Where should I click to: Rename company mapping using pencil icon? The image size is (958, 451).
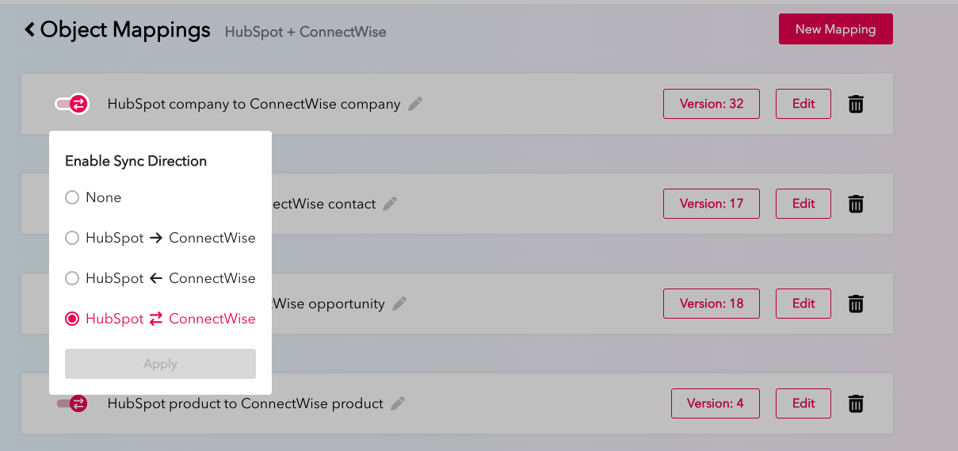click(415, 104)
